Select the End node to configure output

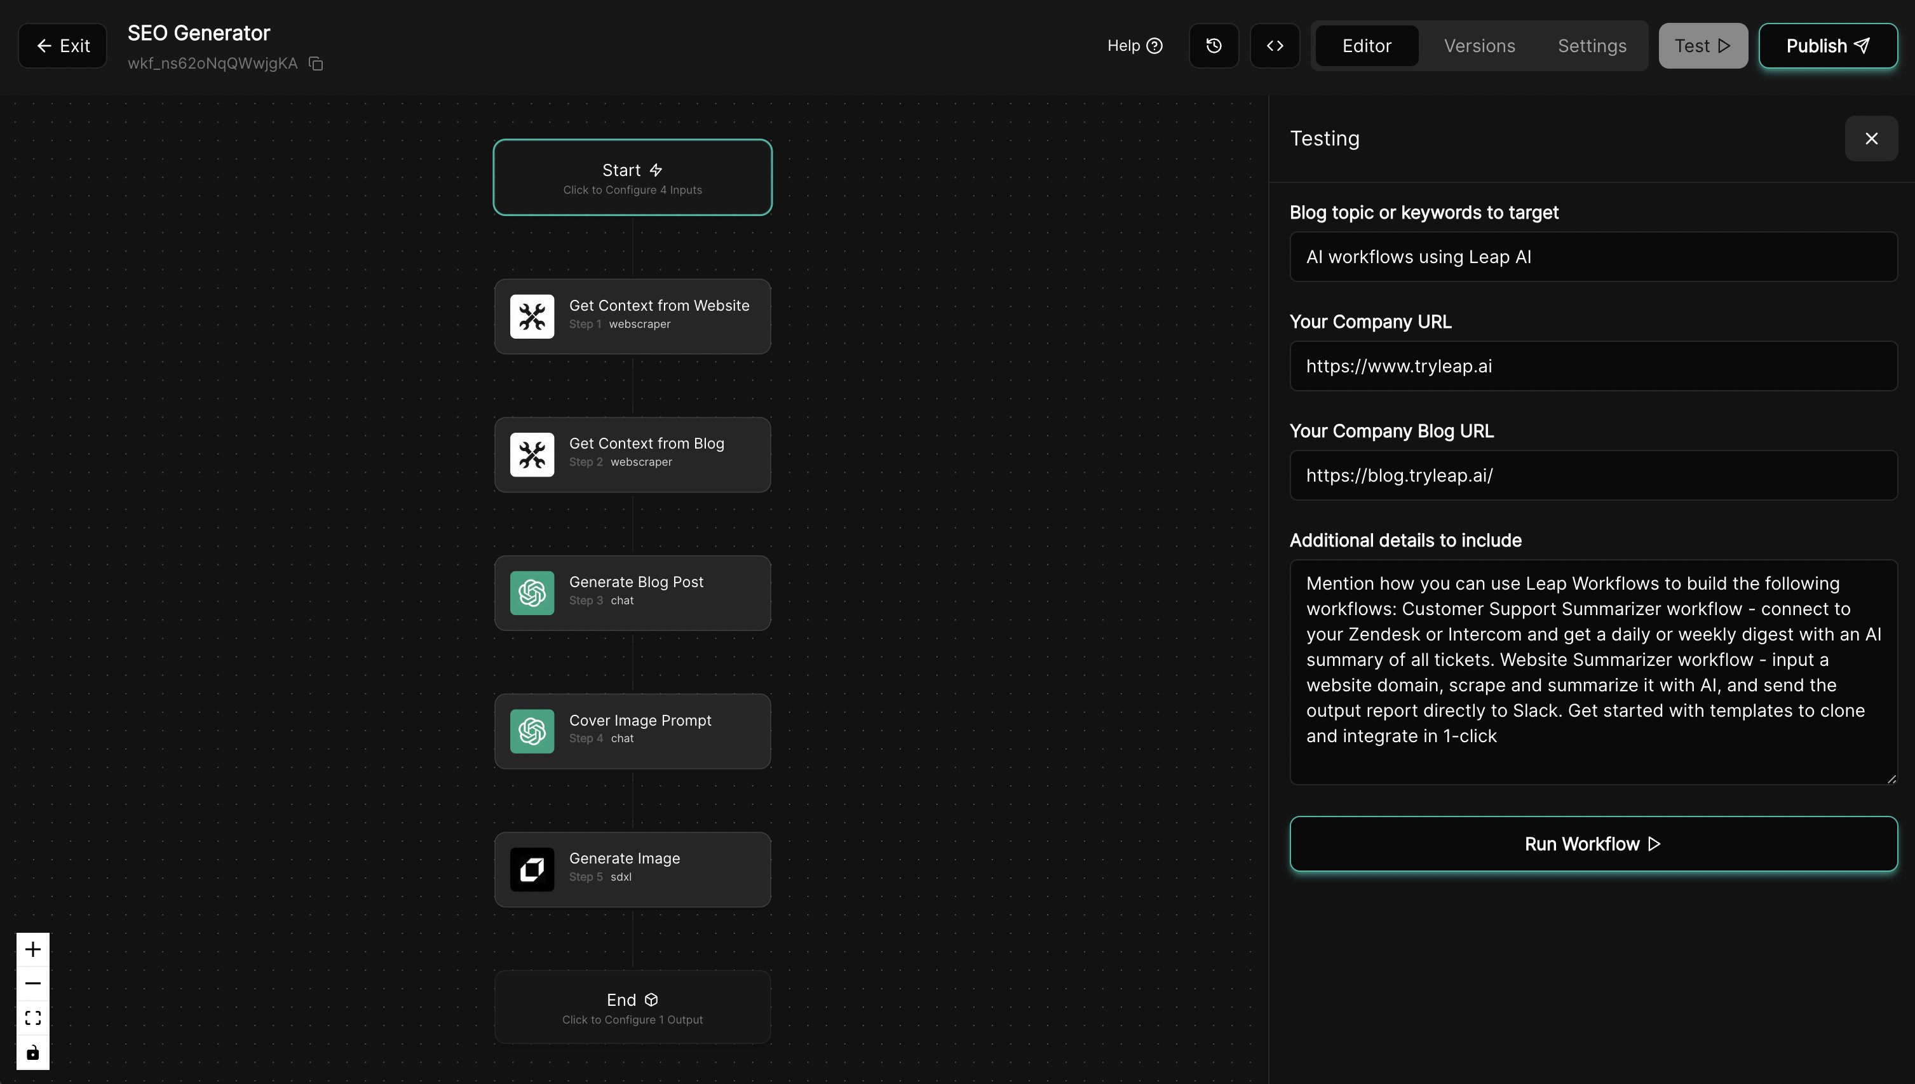(633, 1007)
